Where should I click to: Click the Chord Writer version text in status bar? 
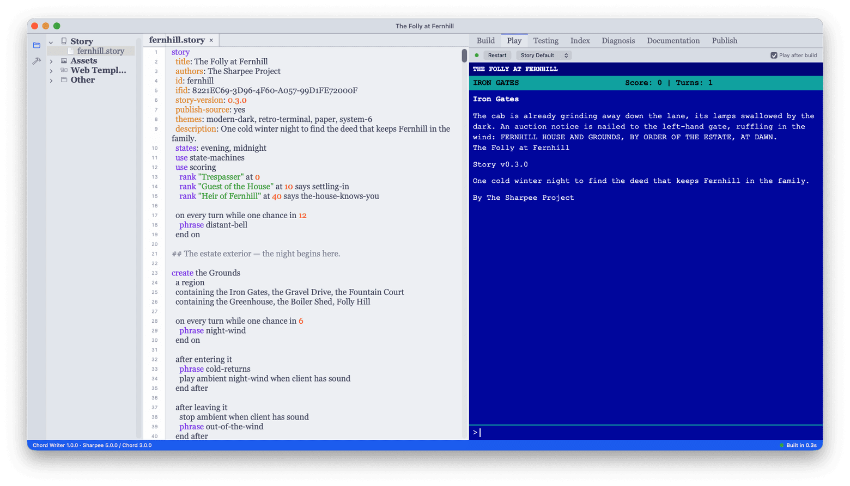click(92, 445)
